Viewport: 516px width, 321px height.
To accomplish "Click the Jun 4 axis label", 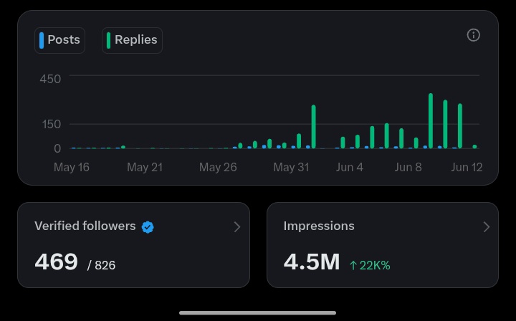I will (x=350, y=167).
